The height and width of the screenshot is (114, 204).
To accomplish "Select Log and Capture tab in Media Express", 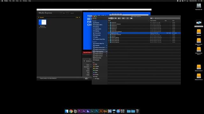I will (88, 53).
